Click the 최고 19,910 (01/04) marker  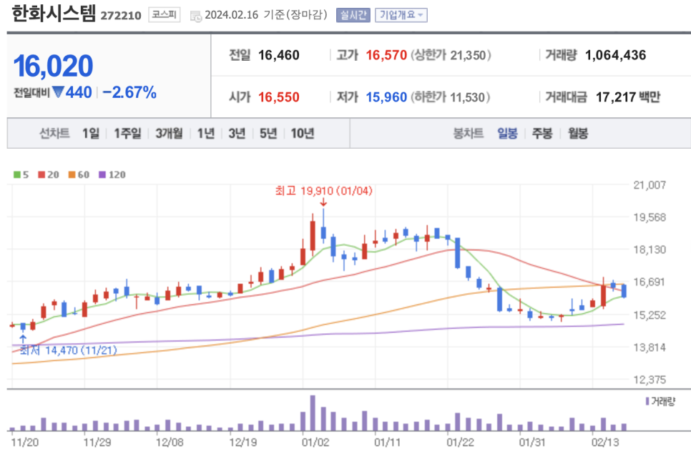coord(324,191)
